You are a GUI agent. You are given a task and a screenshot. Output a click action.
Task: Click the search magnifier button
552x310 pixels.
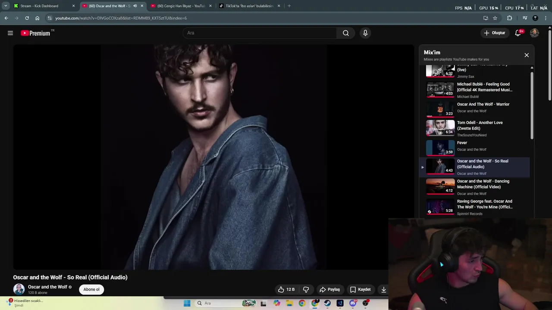point(346,33)
